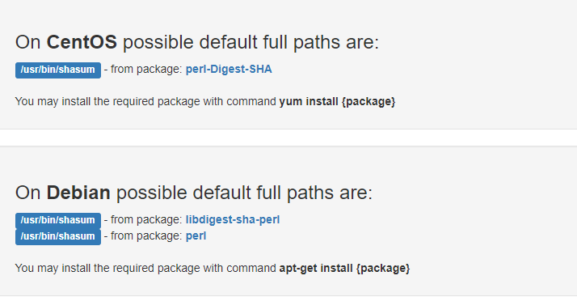Viewport: 577px width, 297px height.
Task: Click the shasum badge beside the perl link
Action: pyautogui.click(x=57, y=236)
